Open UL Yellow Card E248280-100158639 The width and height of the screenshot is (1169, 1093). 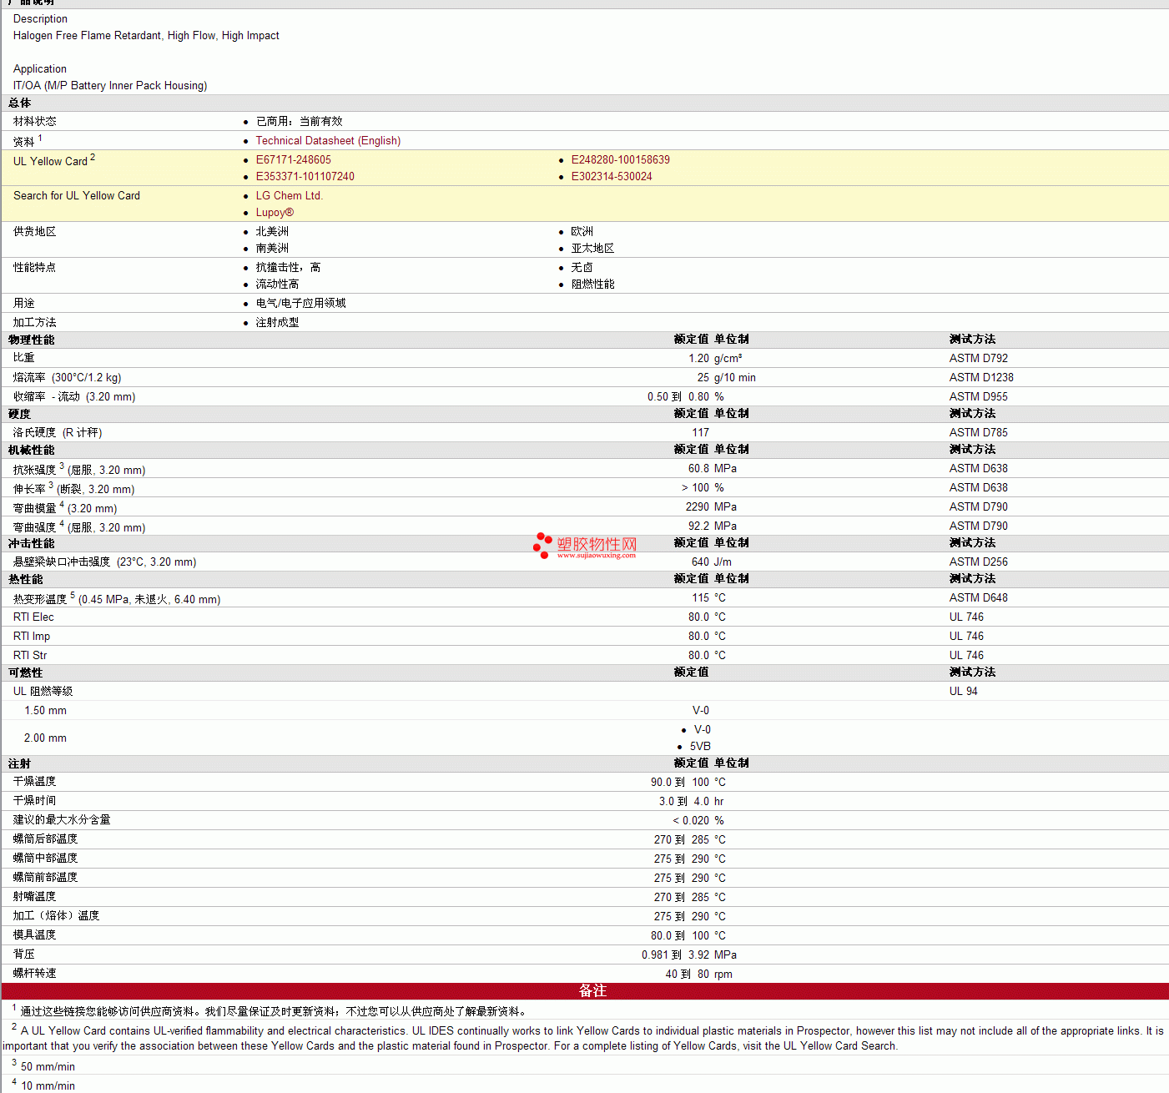[620, 160]
